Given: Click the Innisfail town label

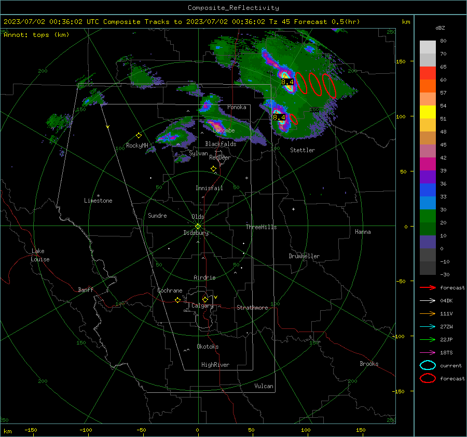Looking at the screenshot, I should click(209, 188).
